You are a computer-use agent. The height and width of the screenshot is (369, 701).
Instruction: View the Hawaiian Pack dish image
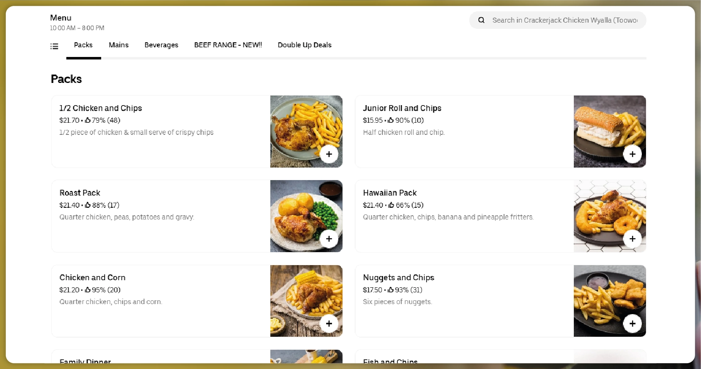click(x=610, y=216)
